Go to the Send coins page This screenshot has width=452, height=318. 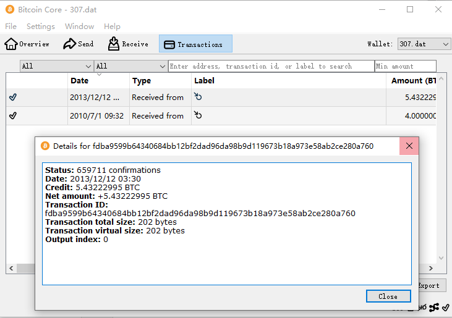tap(79, 44)
